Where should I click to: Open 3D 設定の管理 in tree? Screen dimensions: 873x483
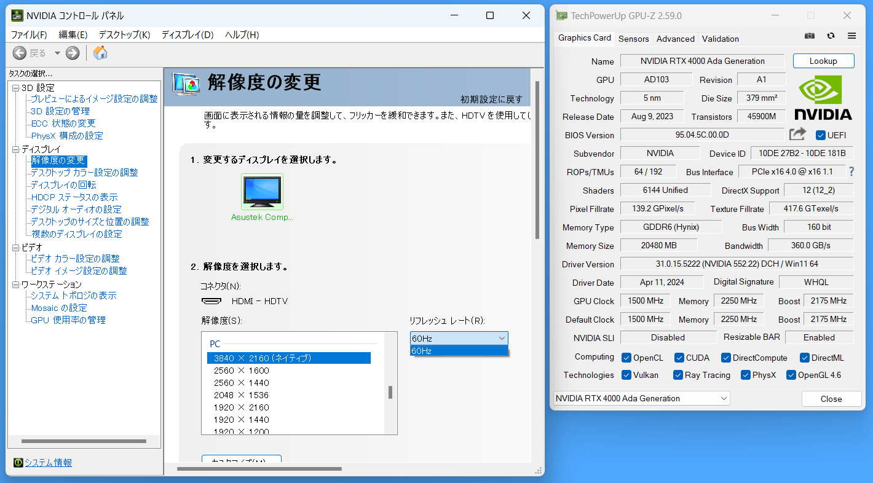tap(60, 111)
